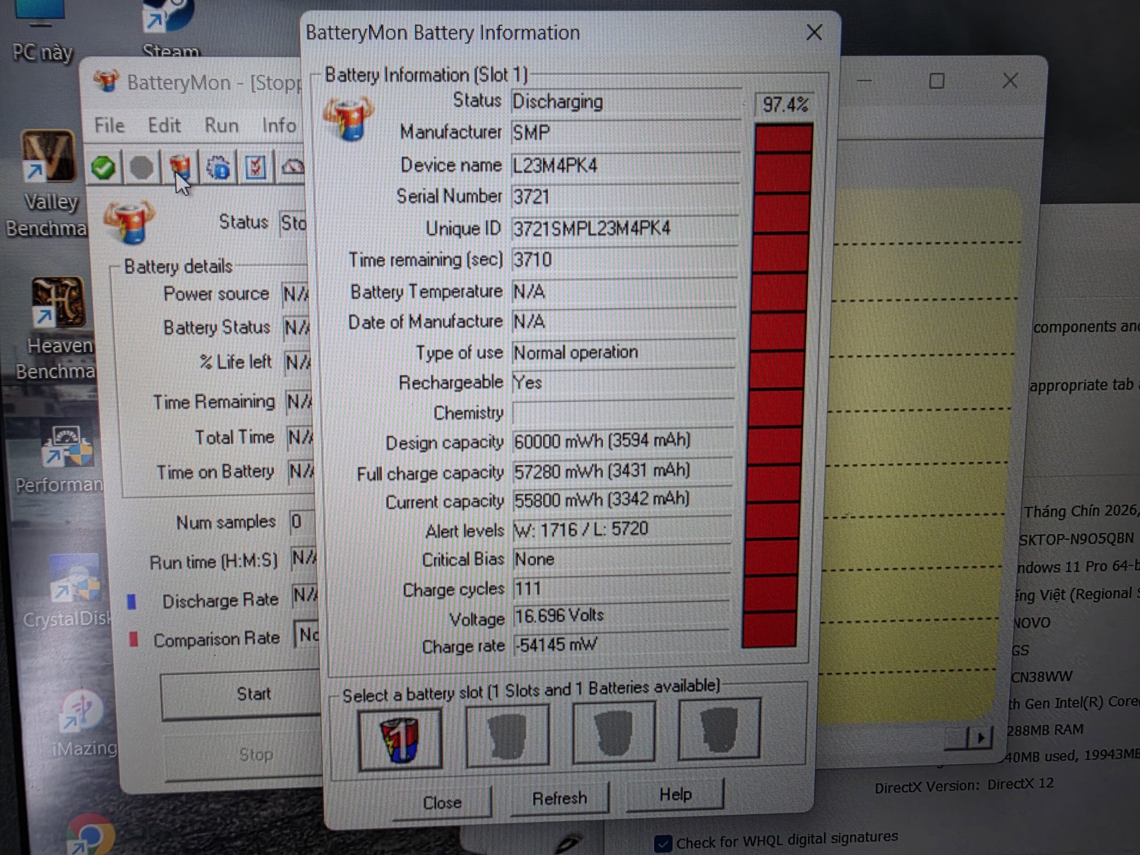Click the Charge cycles value 111
Viewport: 1140px width, 855px height.
(622, 587)
